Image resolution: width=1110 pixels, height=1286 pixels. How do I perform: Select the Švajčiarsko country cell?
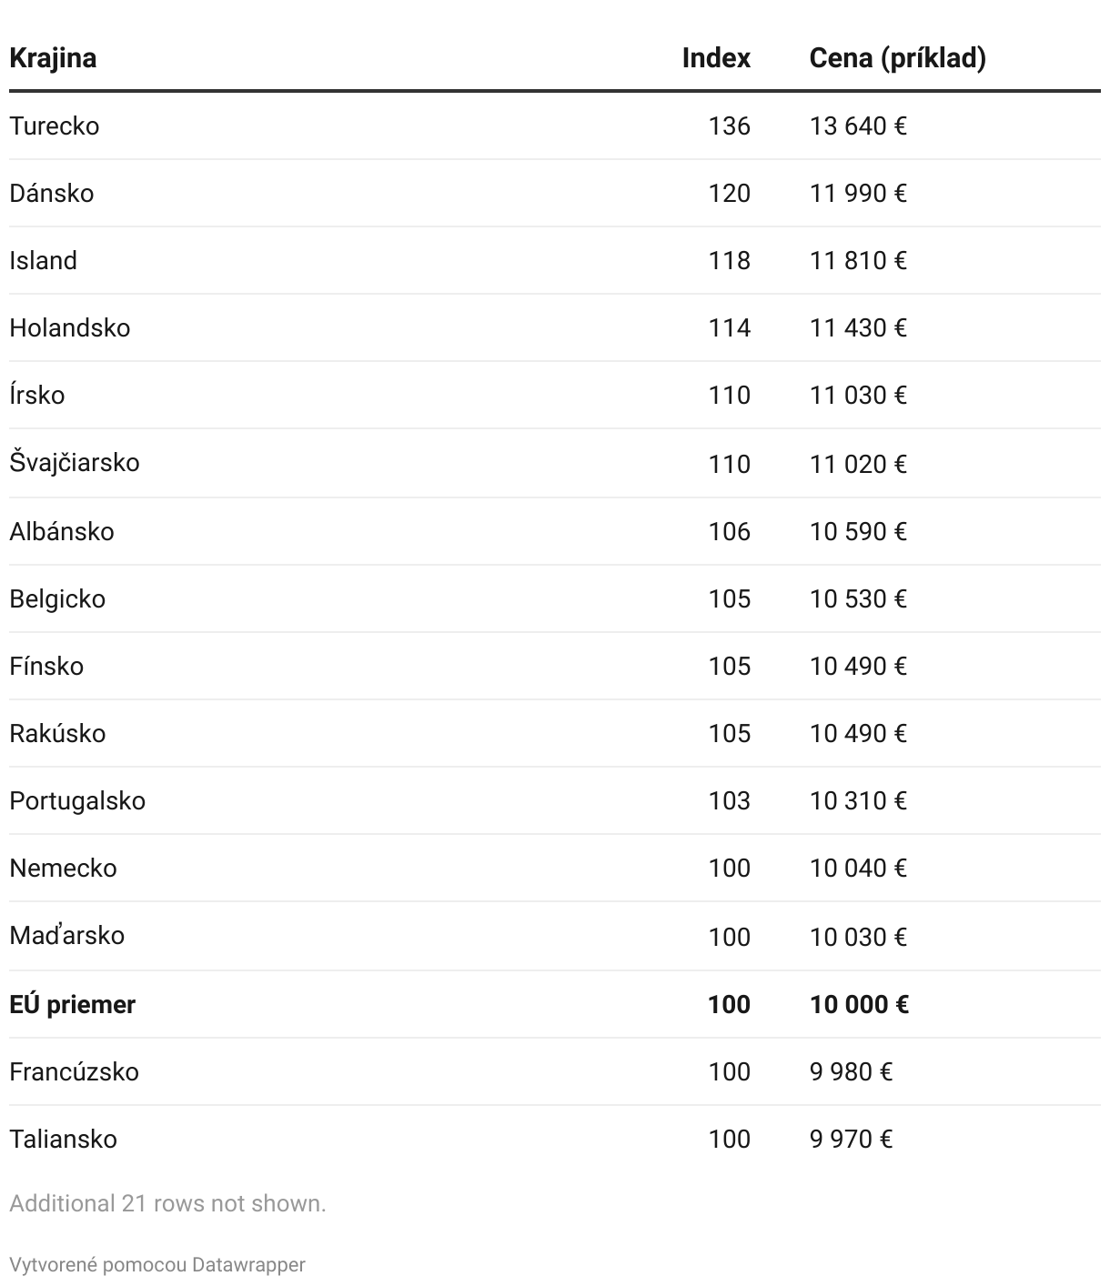(x=75, y=462)
